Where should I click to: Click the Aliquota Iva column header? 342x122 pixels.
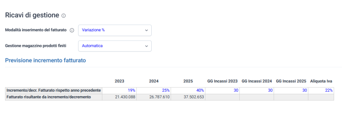tap(321, 81)
